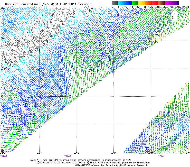Click the brown 35-40 knots legend swatch
The height and width of the screenshot is (167, 190).
pyautogui.click(x=162, y=3)
